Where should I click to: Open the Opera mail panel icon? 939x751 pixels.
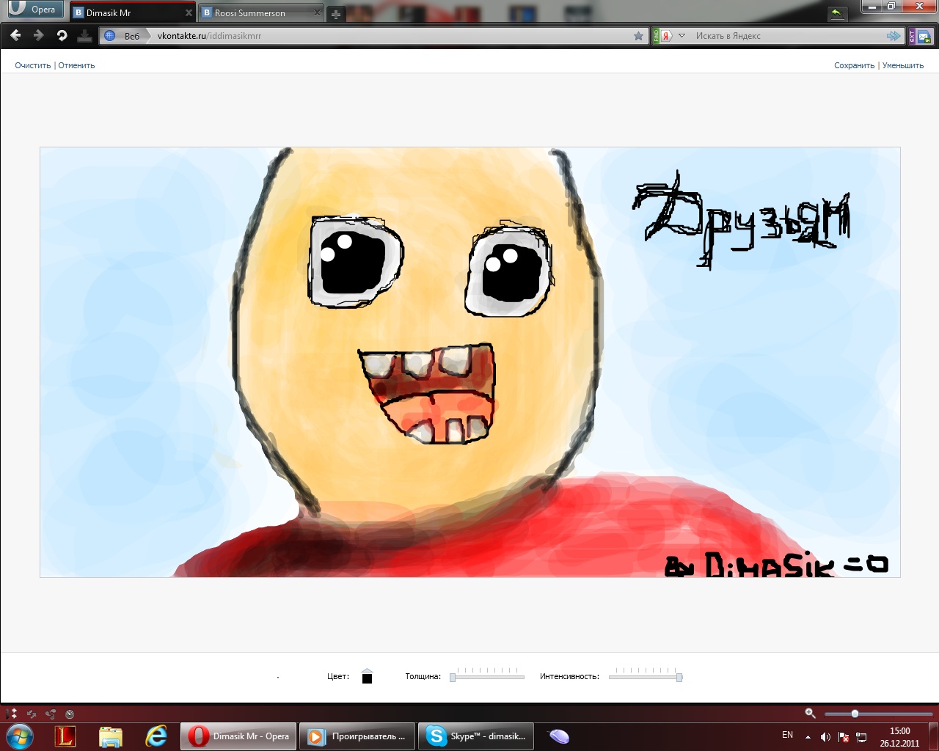pyautogui.click(x=923, y=36)
